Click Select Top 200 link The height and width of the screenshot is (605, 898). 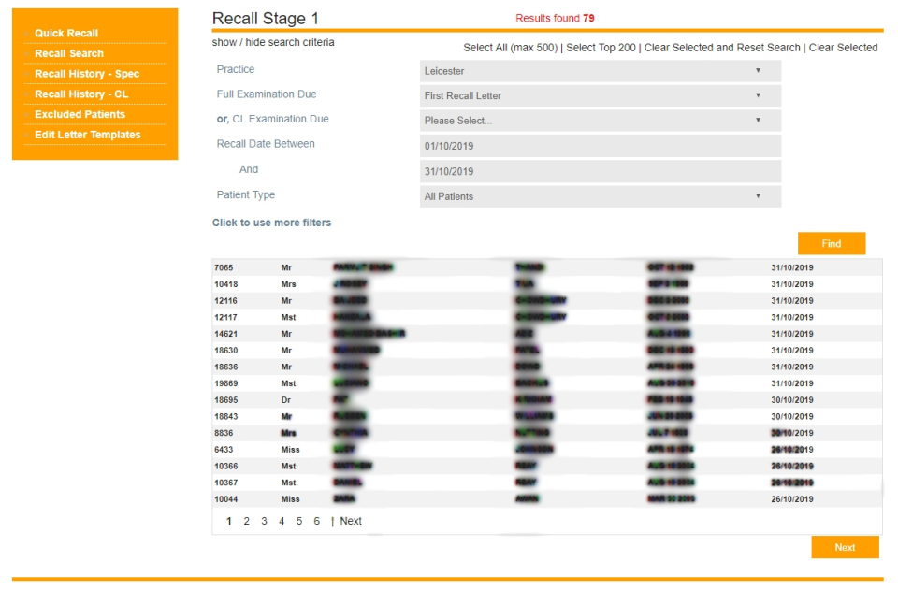click(601, 48)
